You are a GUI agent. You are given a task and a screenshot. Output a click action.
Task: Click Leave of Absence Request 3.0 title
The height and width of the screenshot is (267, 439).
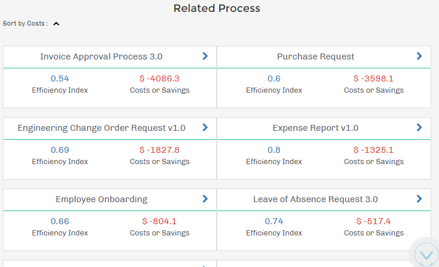(315, 199)
